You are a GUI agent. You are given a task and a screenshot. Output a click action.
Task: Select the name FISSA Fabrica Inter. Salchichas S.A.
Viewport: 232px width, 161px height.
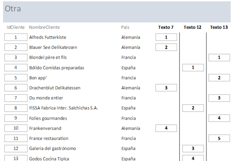coord(64,108)
